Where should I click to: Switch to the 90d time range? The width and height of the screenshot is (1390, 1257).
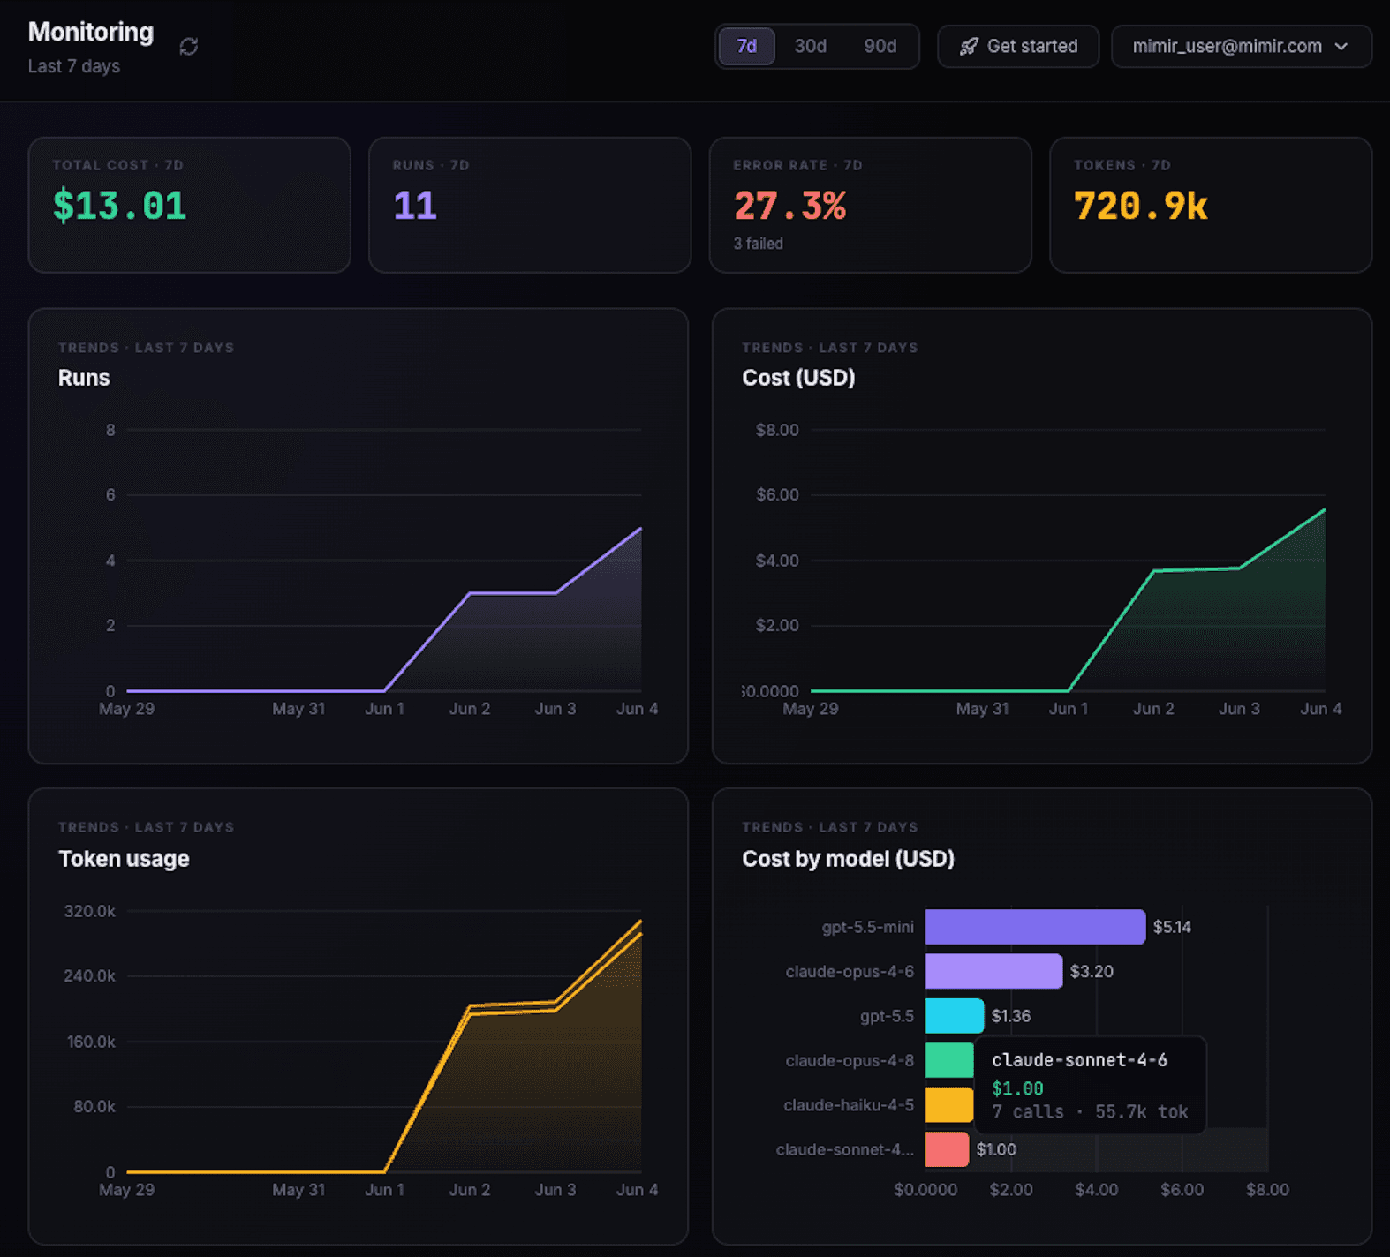(880, 46)
